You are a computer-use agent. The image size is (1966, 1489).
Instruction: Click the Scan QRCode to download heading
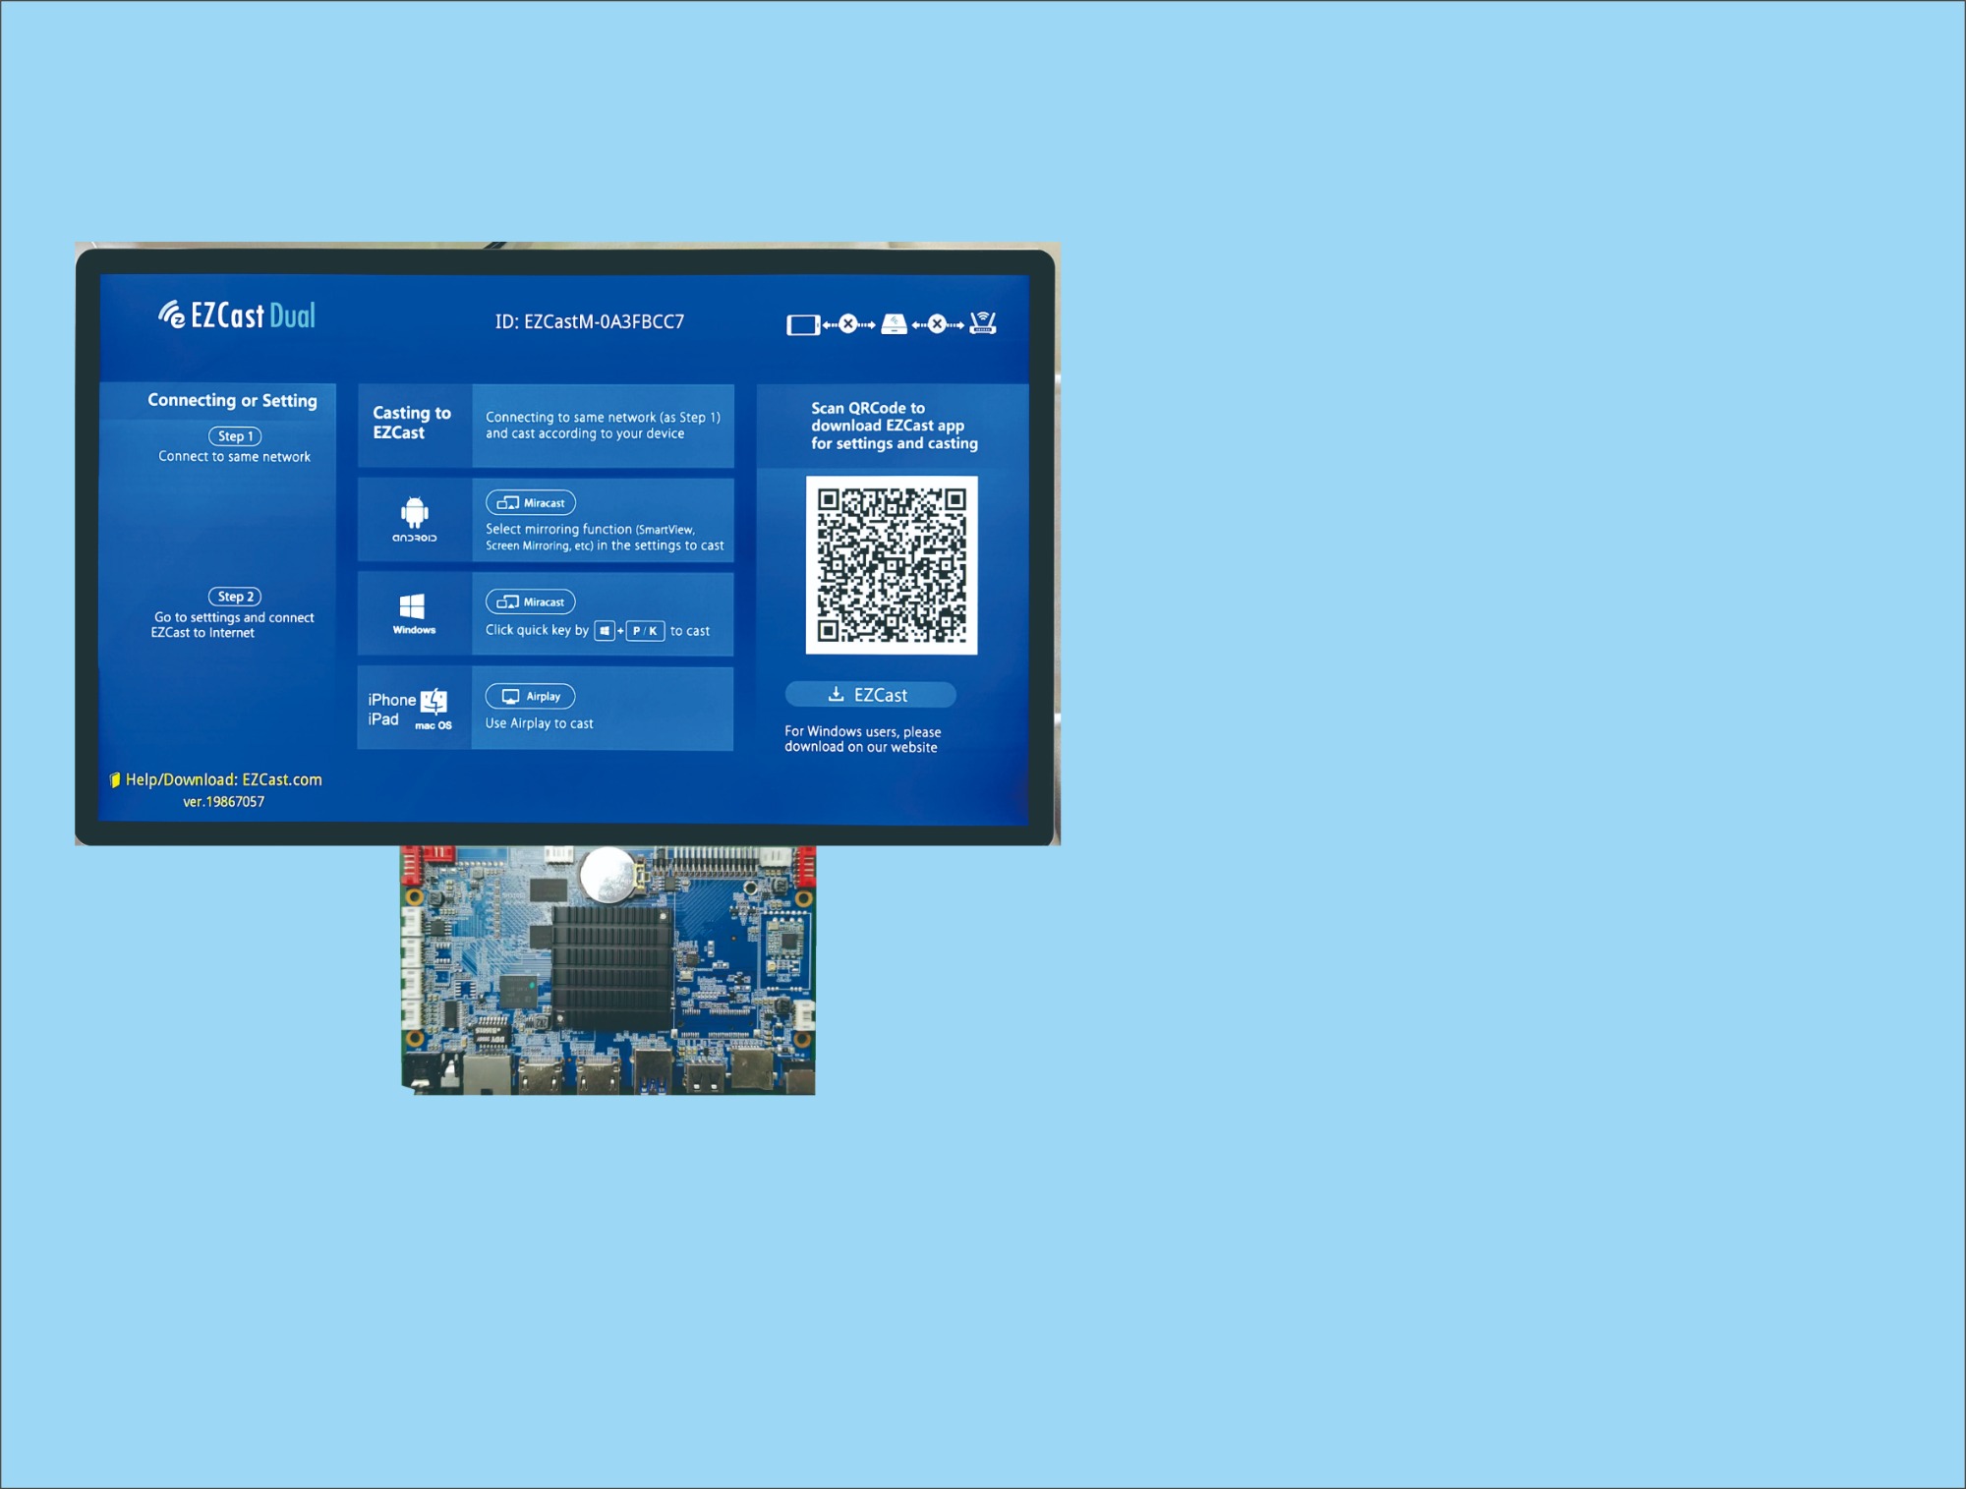894,426
